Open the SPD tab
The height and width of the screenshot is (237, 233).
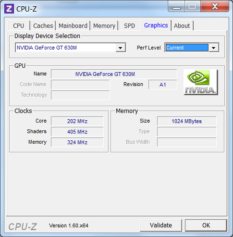coord(129,25)
